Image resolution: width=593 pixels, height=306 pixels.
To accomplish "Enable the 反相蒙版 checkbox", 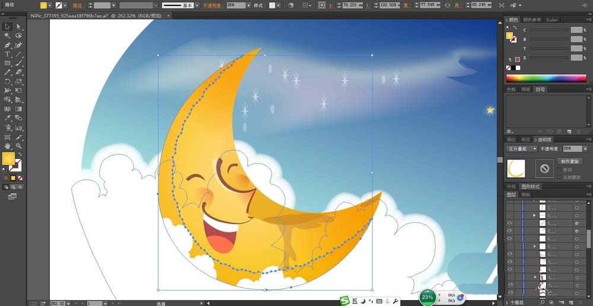I will tap(559, 177).
